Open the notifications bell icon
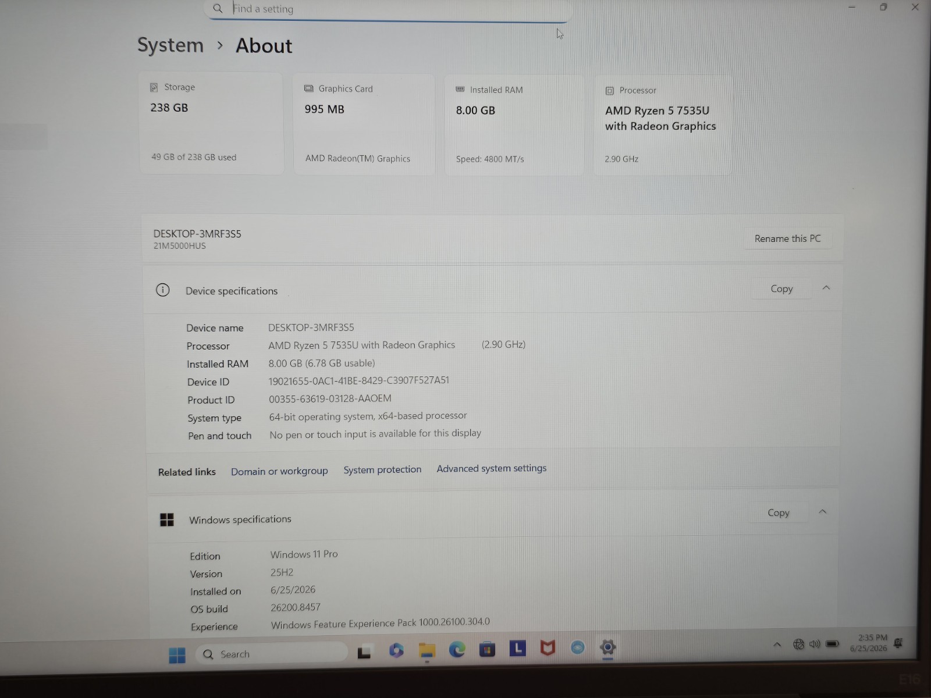Image resolution: width=931 pixels, height=698 pixels. point(898,643)
